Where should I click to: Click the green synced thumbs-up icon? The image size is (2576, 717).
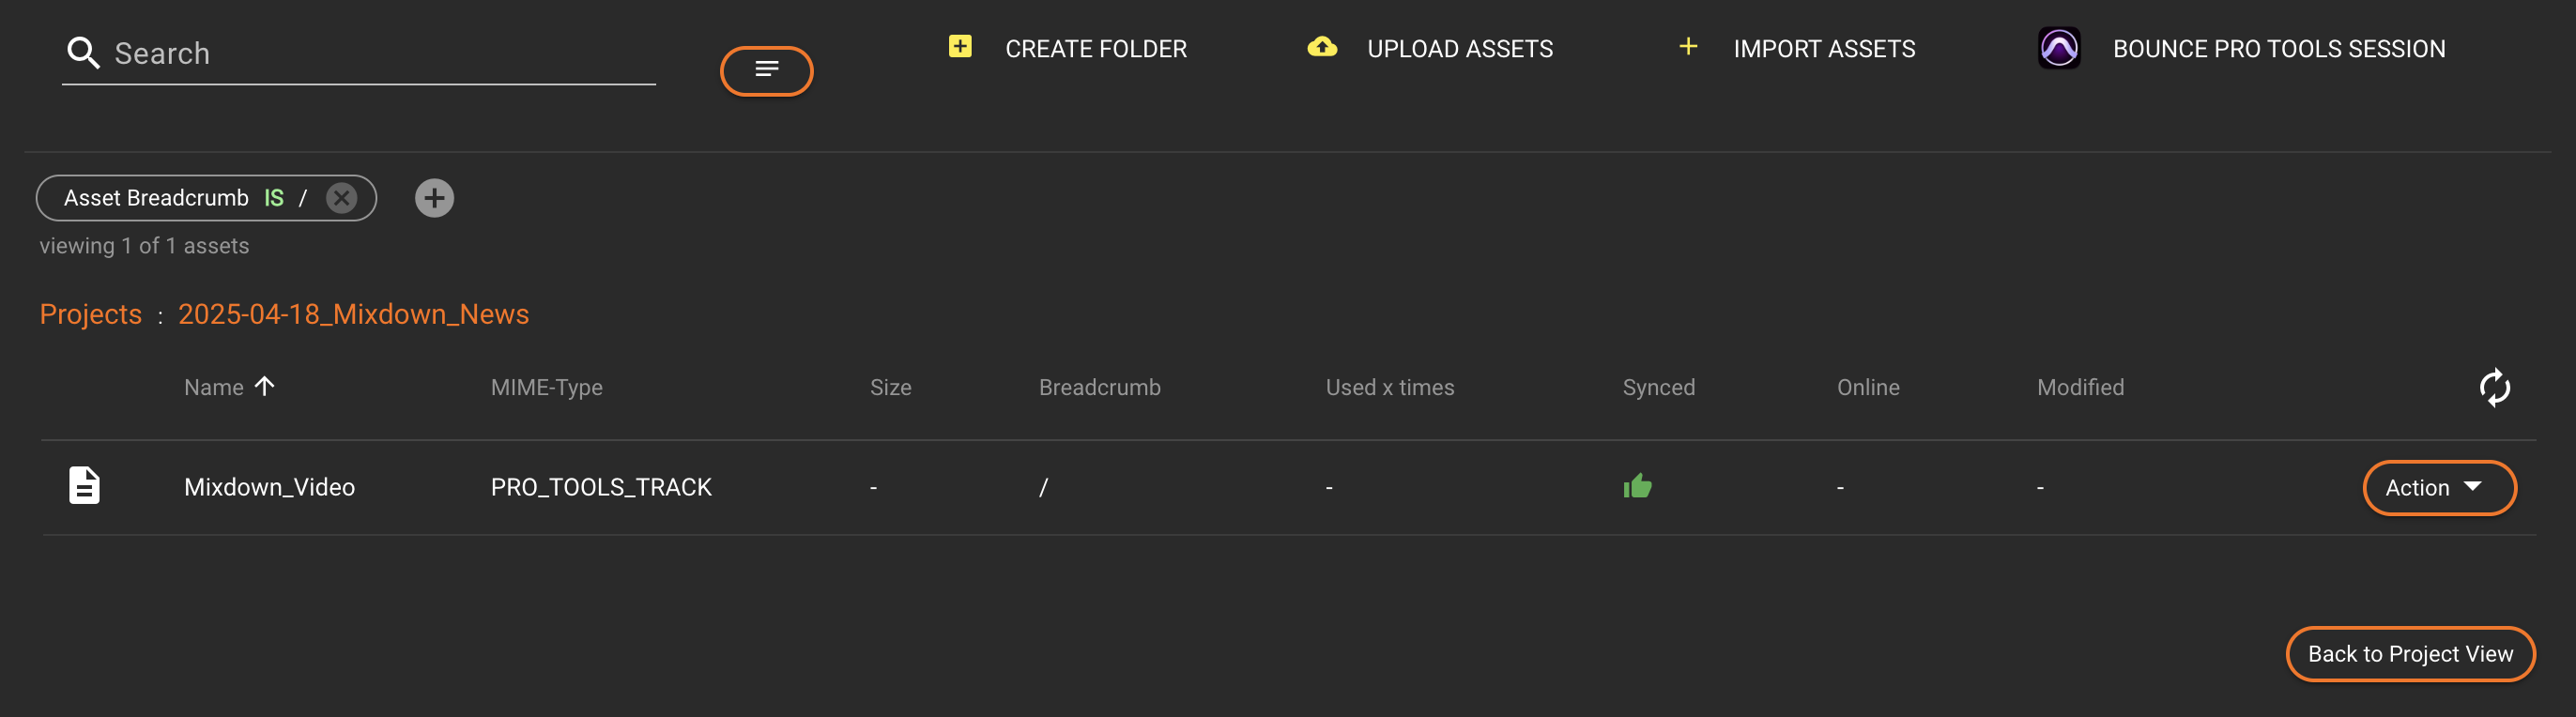coord(1636,487)
